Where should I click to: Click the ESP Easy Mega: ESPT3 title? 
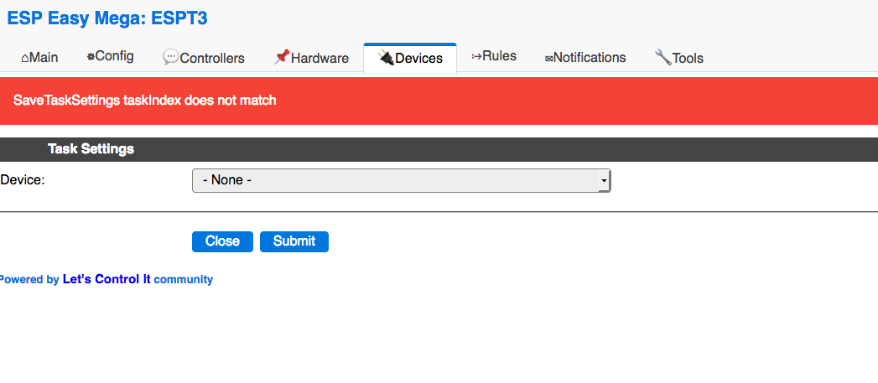(x=107, y=18)
